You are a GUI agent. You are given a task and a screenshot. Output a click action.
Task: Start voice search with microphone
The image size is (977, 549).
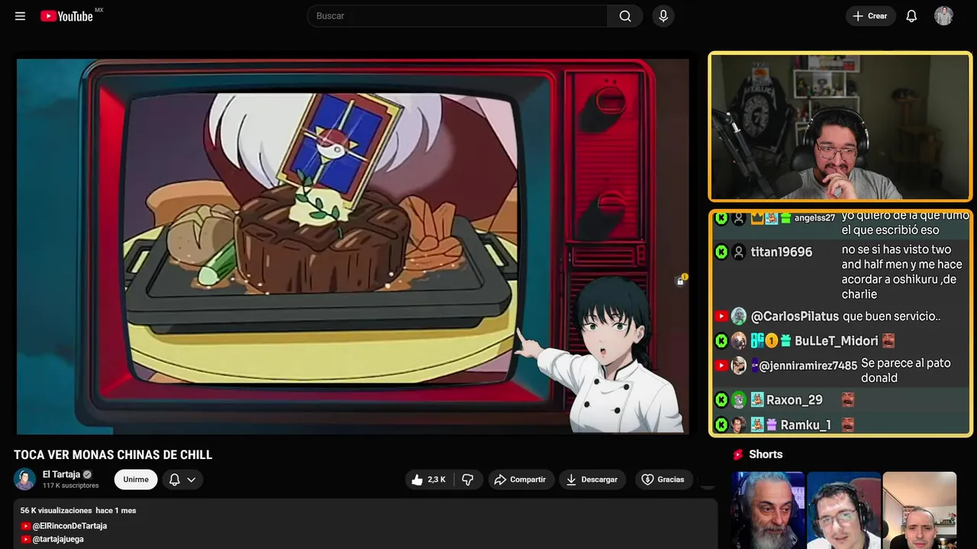click(x=663, y=16)
